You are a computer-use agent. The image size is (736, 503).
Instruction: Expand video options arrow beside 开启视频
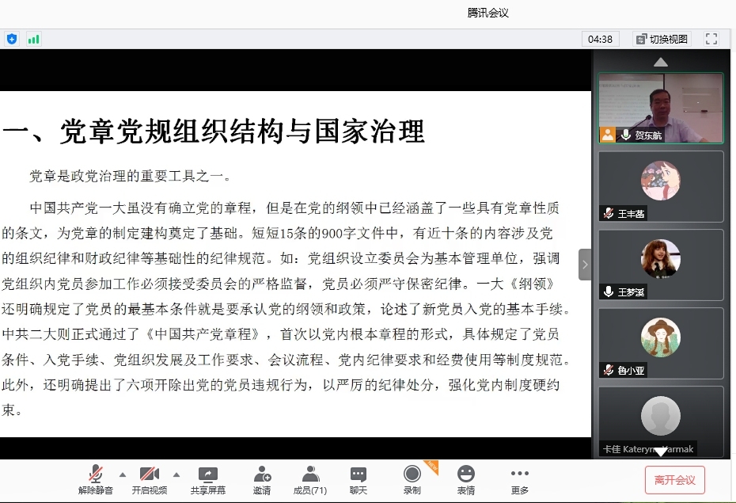(x=176, y=474)
